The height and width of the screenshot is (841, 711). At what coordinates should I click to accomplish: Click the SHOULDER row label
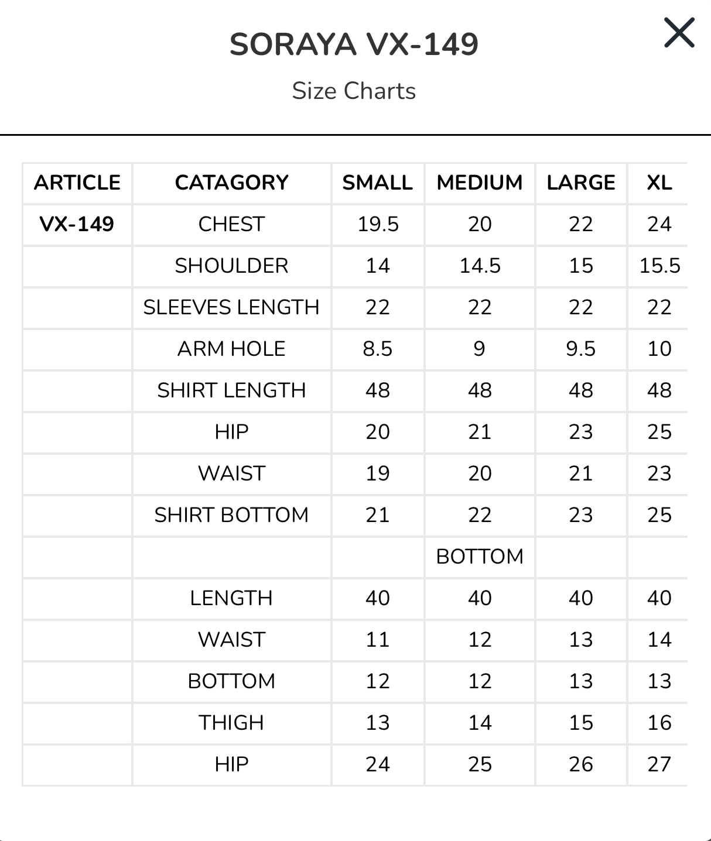point(232,266)
